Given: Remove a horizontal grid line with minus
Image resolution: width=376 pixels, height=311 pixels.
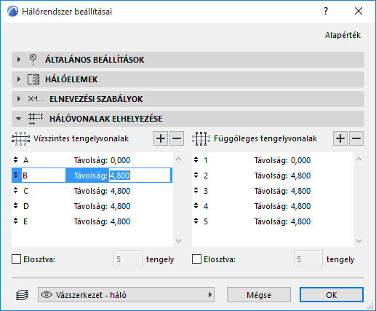Looking at the screenshot, I should (177, 138).
